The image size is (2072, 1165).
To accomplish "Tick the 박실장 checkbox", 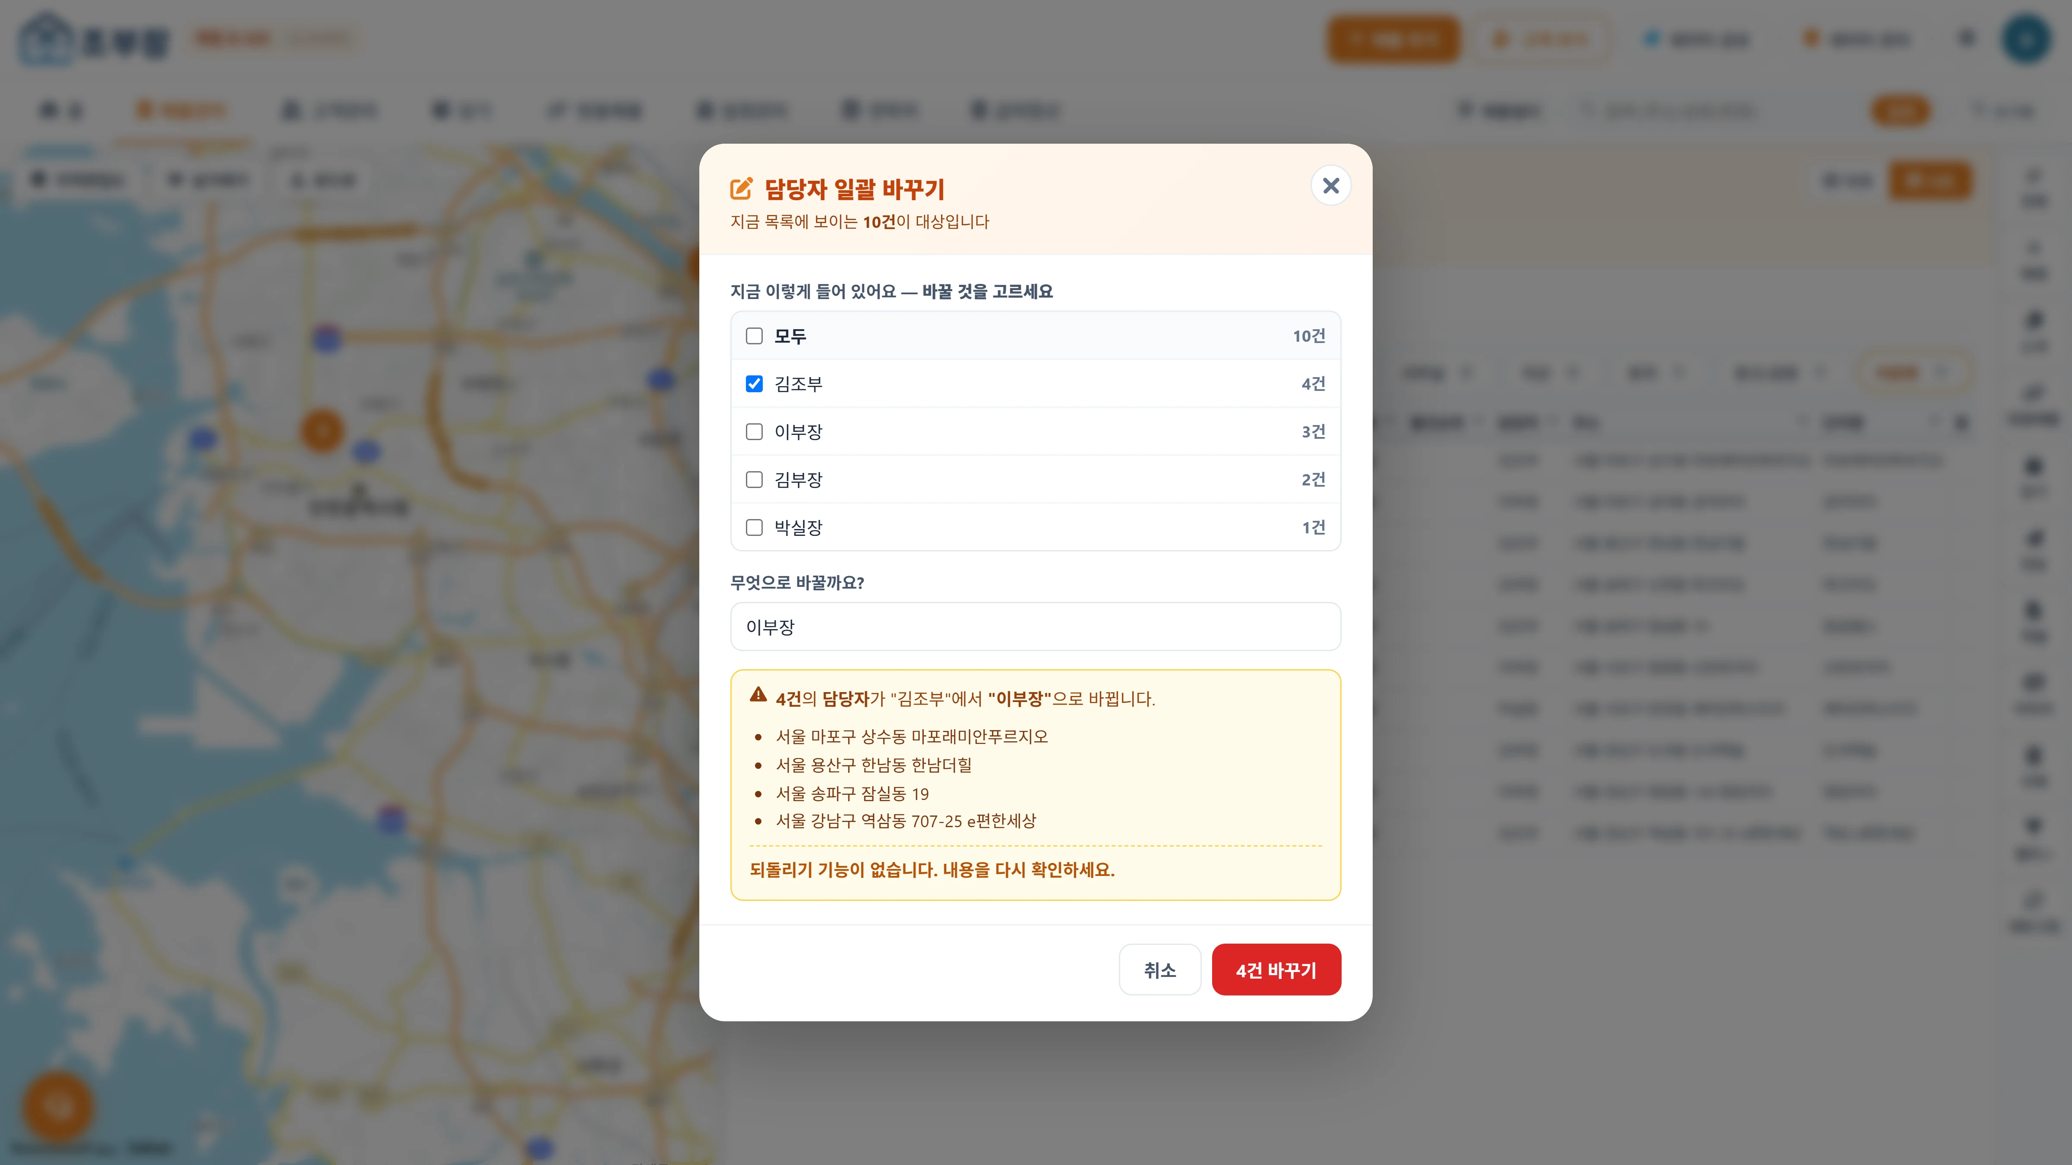I will 754,527.
